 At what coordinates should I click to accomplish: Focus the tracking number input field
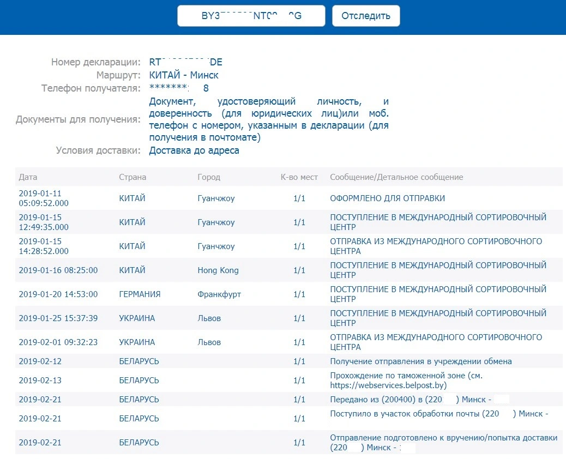(251, 16)
